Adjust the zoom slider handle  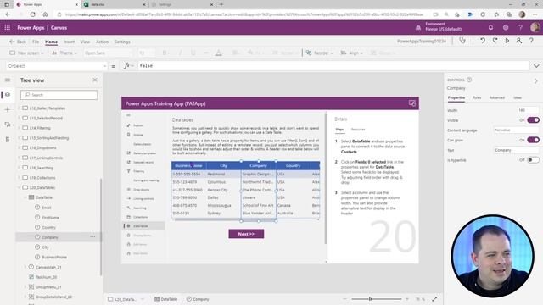click(370, 299)
